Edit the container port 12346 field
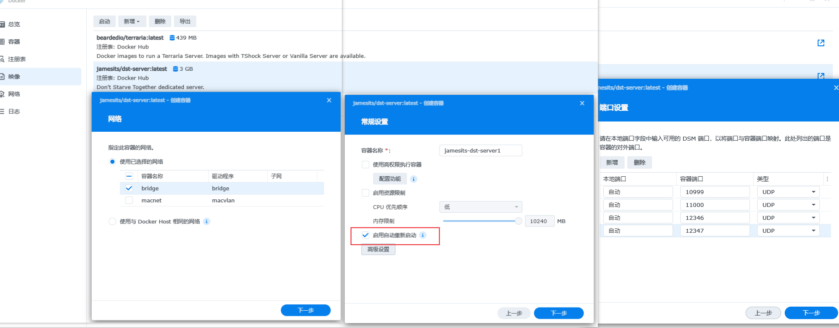The height and width of the screenshot is (328, 839). click(x=715, y=218)
